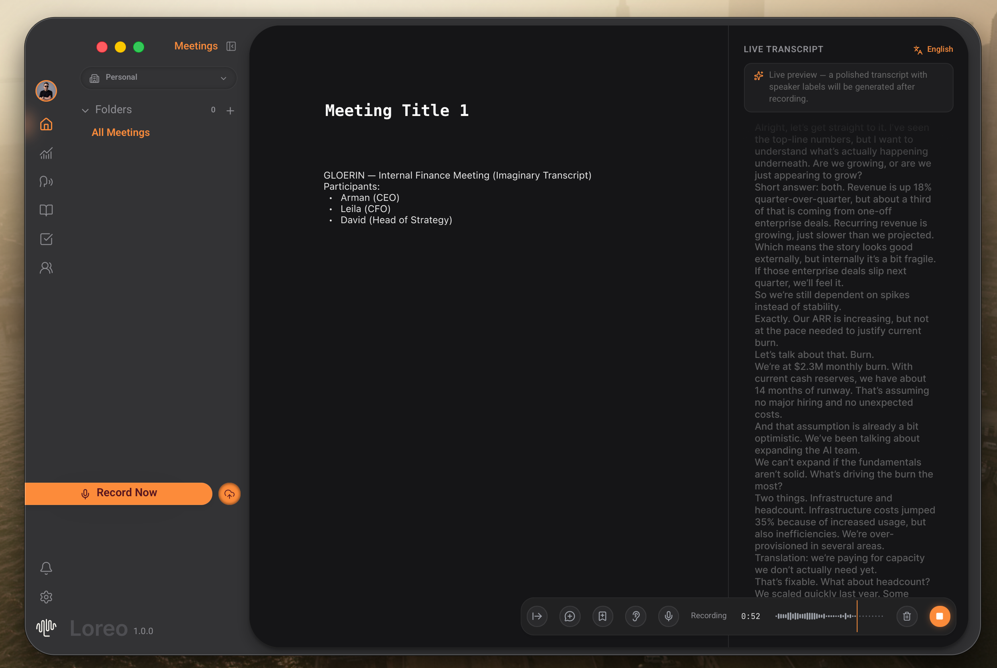997x668 pixels.
Task: Change the transcript language from English
Action: pyautogui.click(x=933, y=49)
